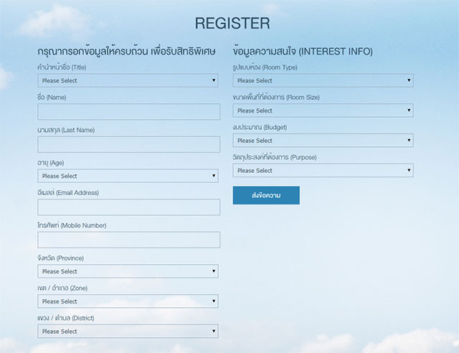Screen dimensions: 459x353
Task: Expand the Room Size select menu
Action: (323, 110)
